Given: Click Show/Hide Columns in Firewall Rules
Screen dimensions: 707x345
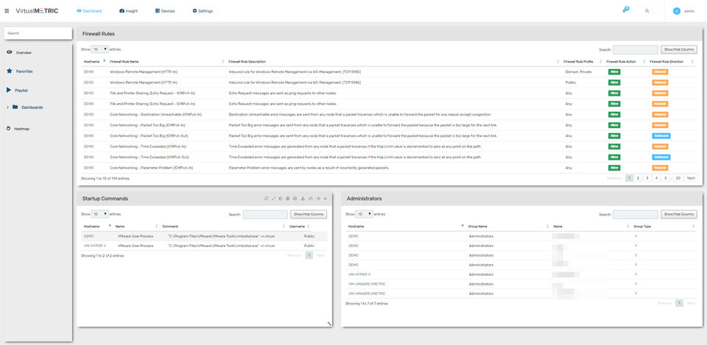Looking at the screenshot, I should 678,49.
